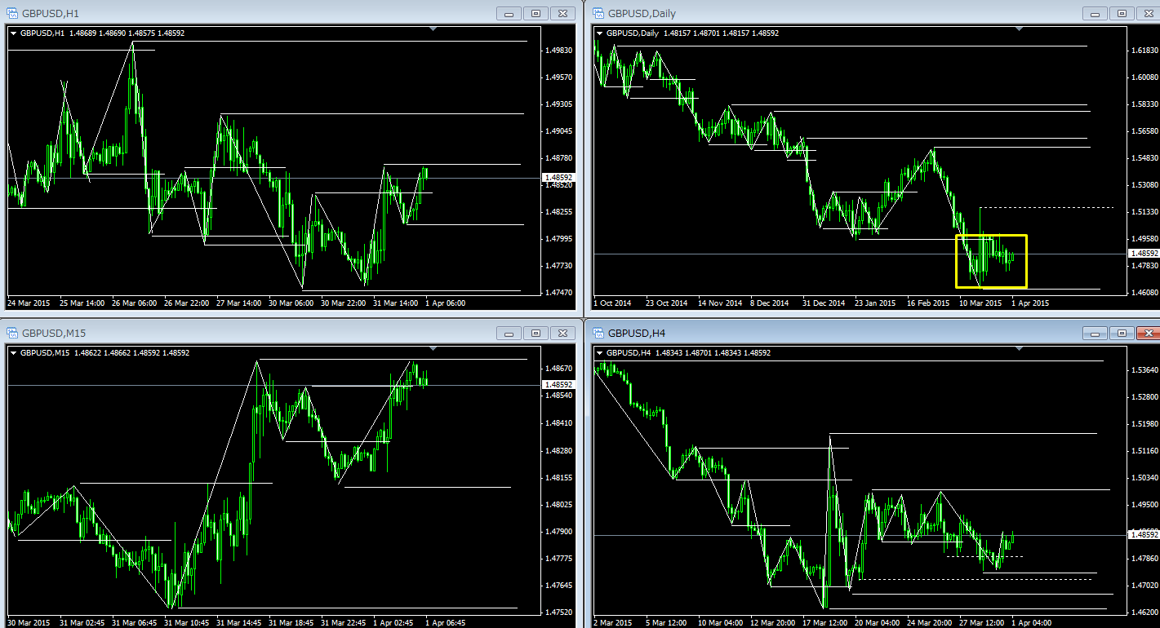Select the yellow rectangle on the Daily chart
Viewport: 1160px width, 628px height.
991,236
